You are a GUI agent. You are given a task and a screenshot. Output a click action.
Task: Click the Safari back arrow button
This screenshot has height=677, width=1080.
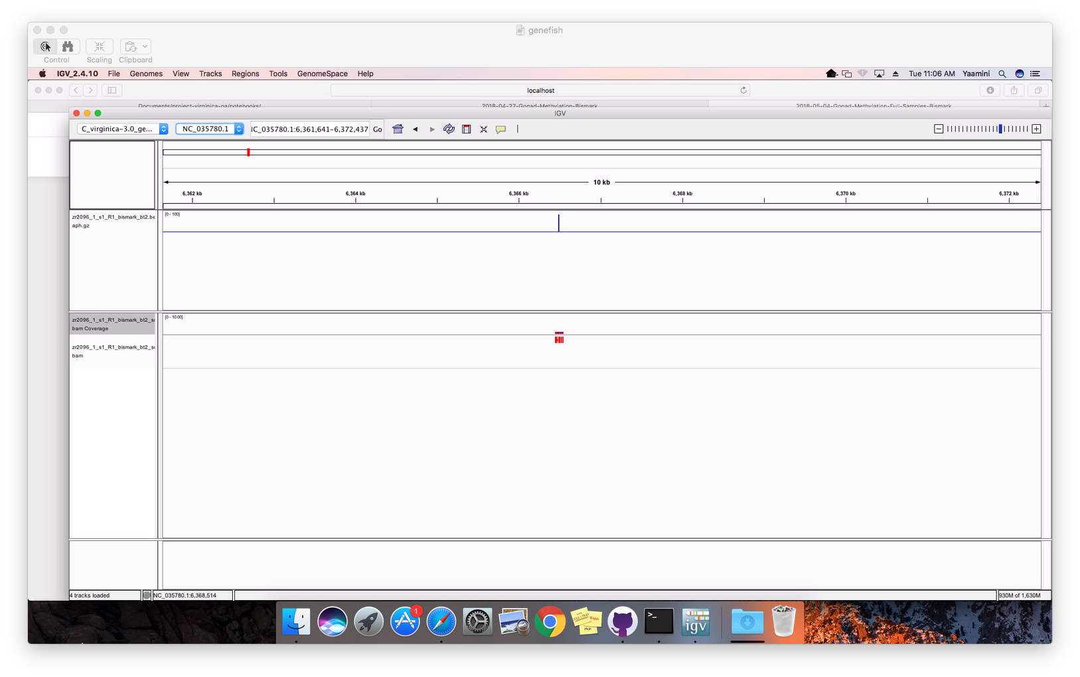click(x=76, y=90)
